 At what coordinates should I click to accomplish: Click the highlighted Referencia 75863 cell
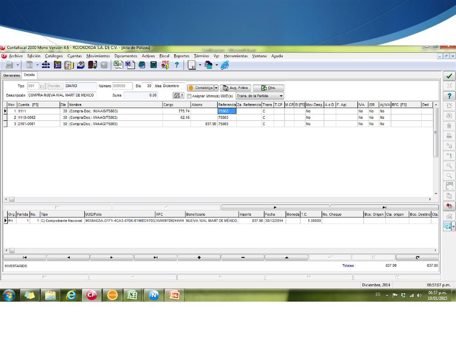pyautogui.click(x=227, y=111)
